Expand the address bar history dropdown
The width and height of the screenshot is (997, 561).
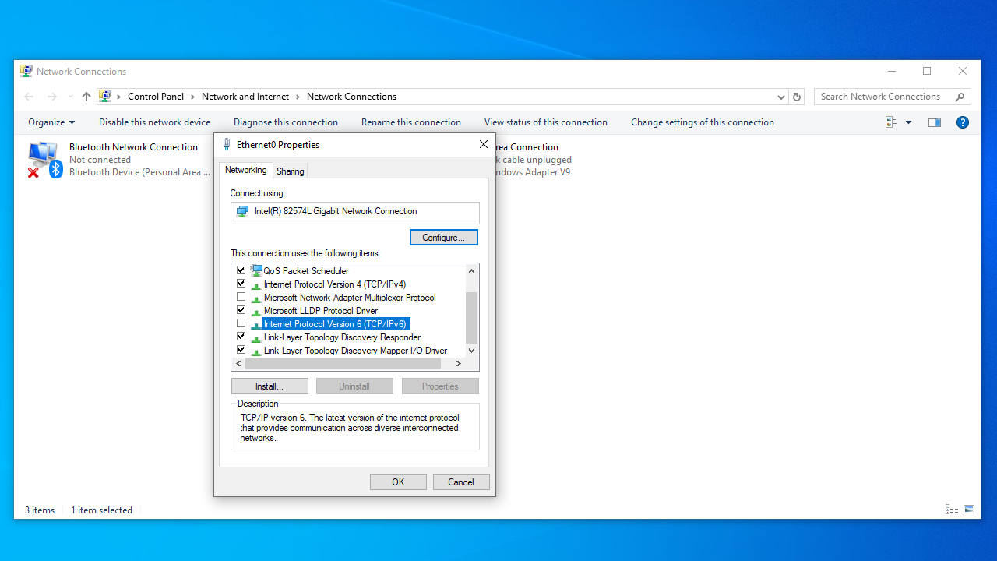pyautogui.click(x=781, y=97)
